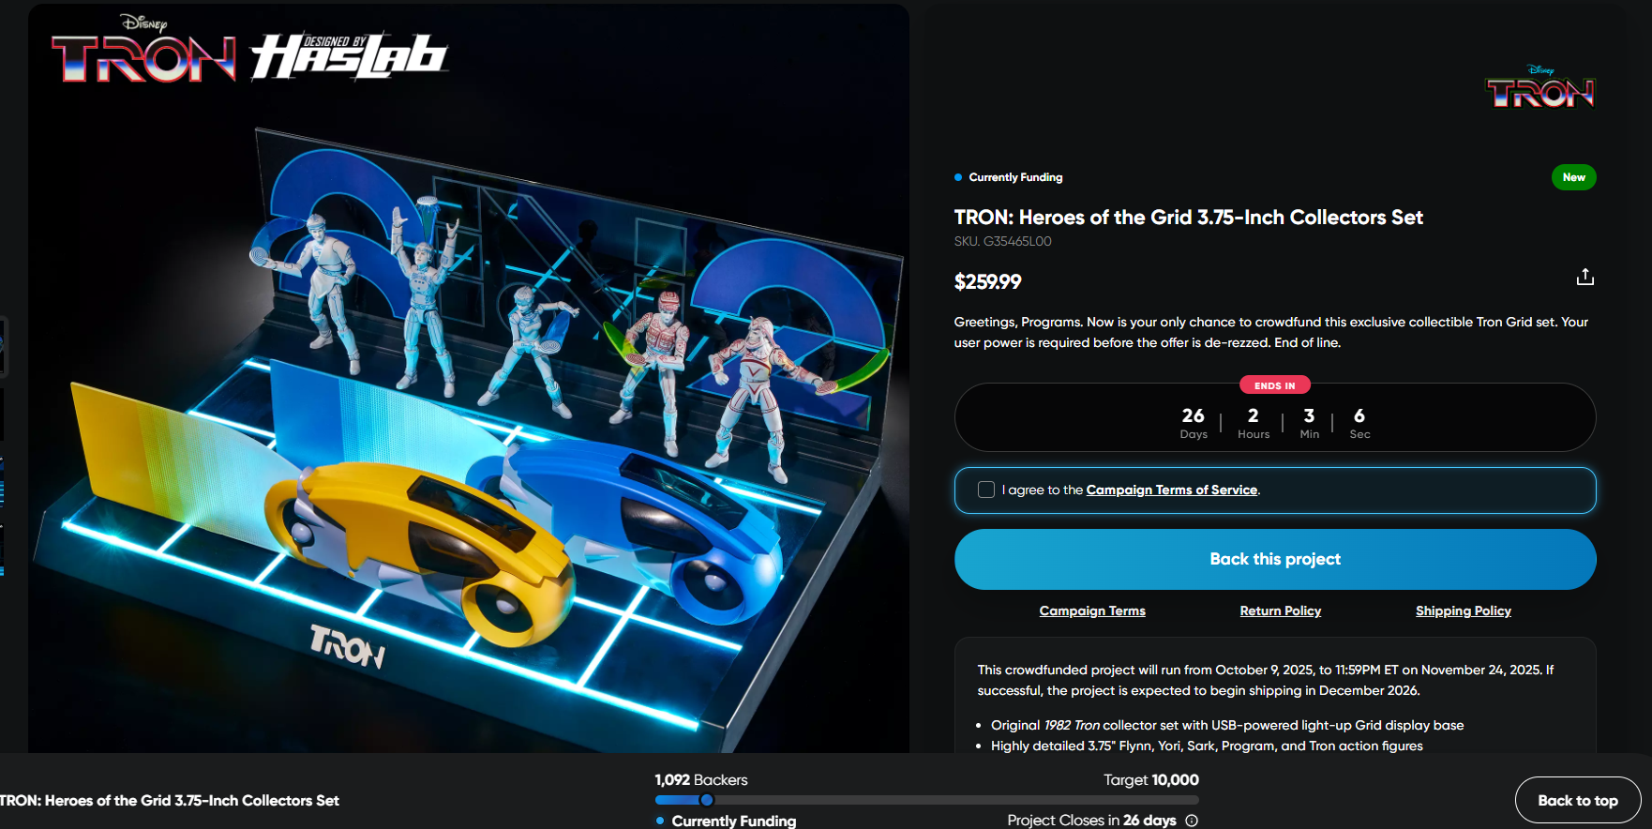Click the small TRON brand logo above title

[1540, 86]
